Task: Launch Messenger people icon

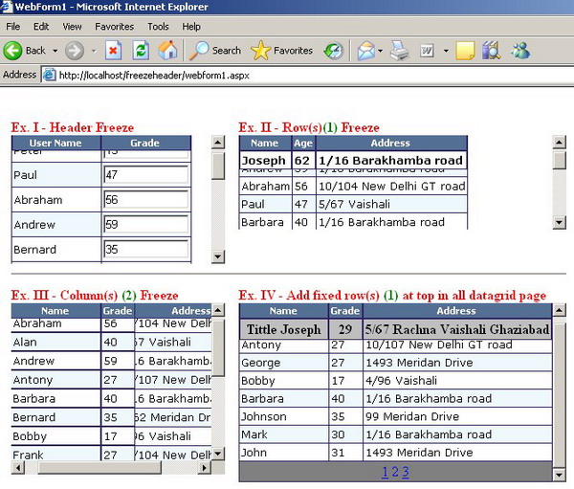Action: 520,51
